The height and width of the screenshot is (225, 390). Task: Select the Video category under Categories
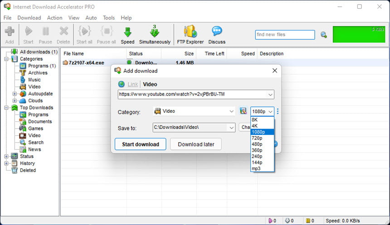[x=34, y=86]
